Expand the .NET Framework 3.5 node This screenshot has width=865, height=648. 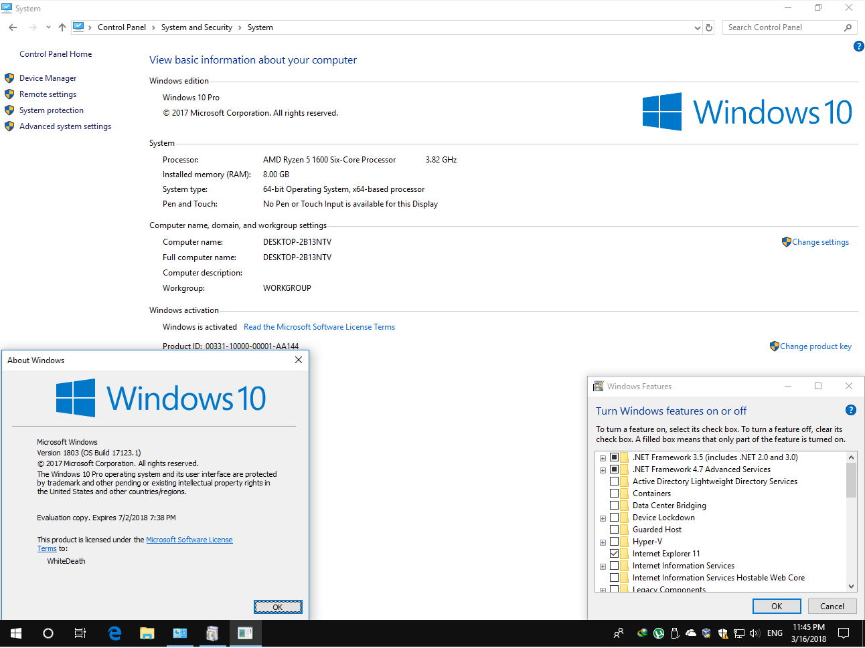pos(603,458)
